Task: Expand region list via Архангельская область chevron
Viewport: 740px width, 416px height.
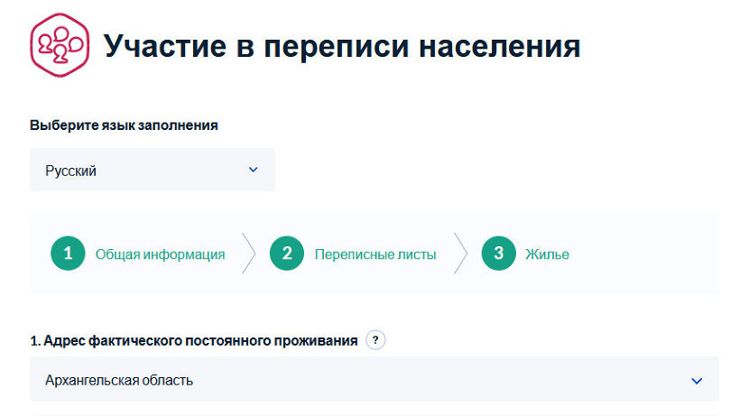Action: [x=697, y=381]
